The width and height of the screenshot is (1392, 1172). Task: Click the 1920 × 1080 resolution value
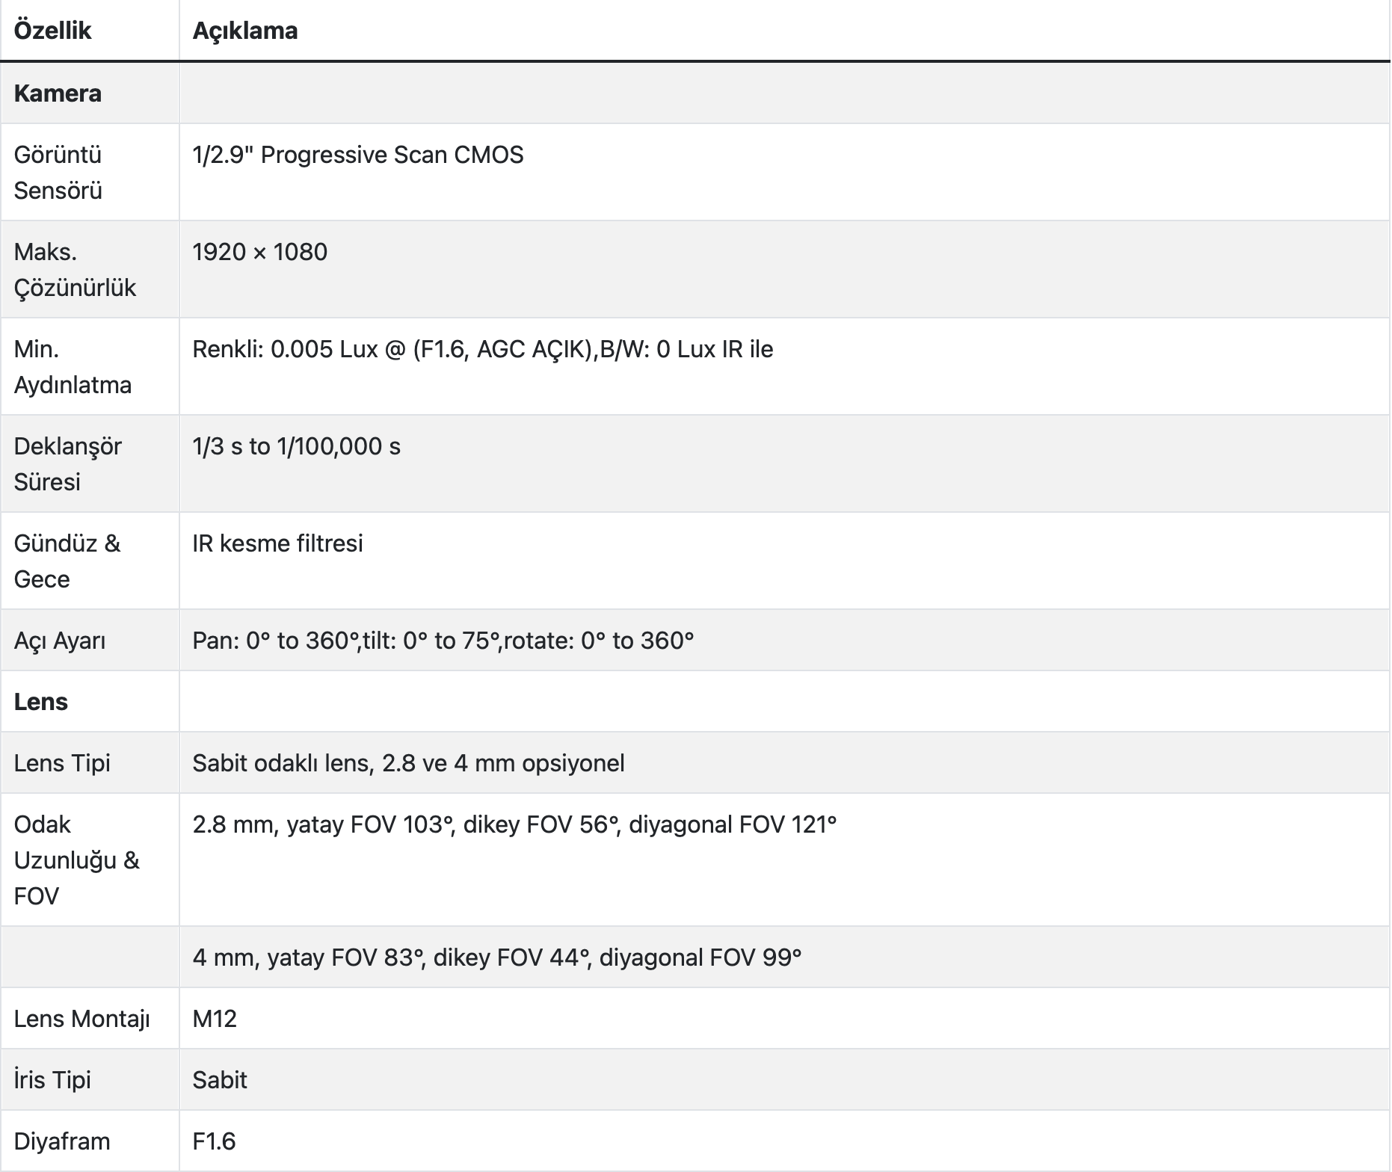(259, 252)
